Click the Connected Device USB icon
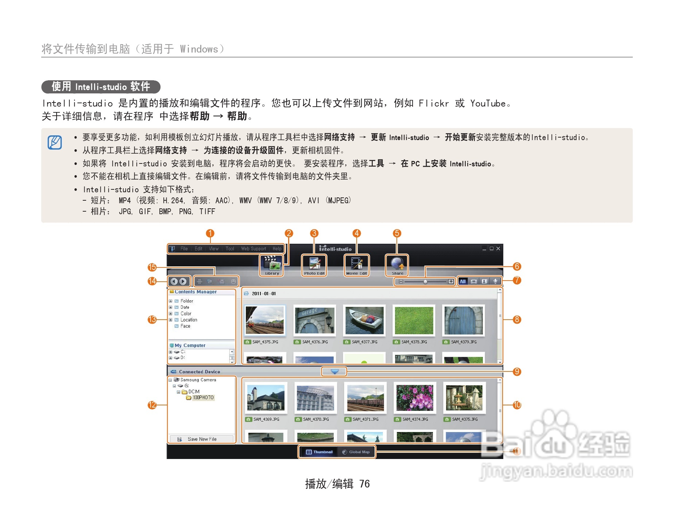Viewport: 674px width, 509px height. [x=174, y=371]
